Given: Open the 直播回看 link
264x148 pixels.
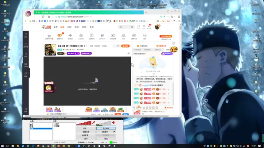Looking at the screenshot, I should 162,46.
